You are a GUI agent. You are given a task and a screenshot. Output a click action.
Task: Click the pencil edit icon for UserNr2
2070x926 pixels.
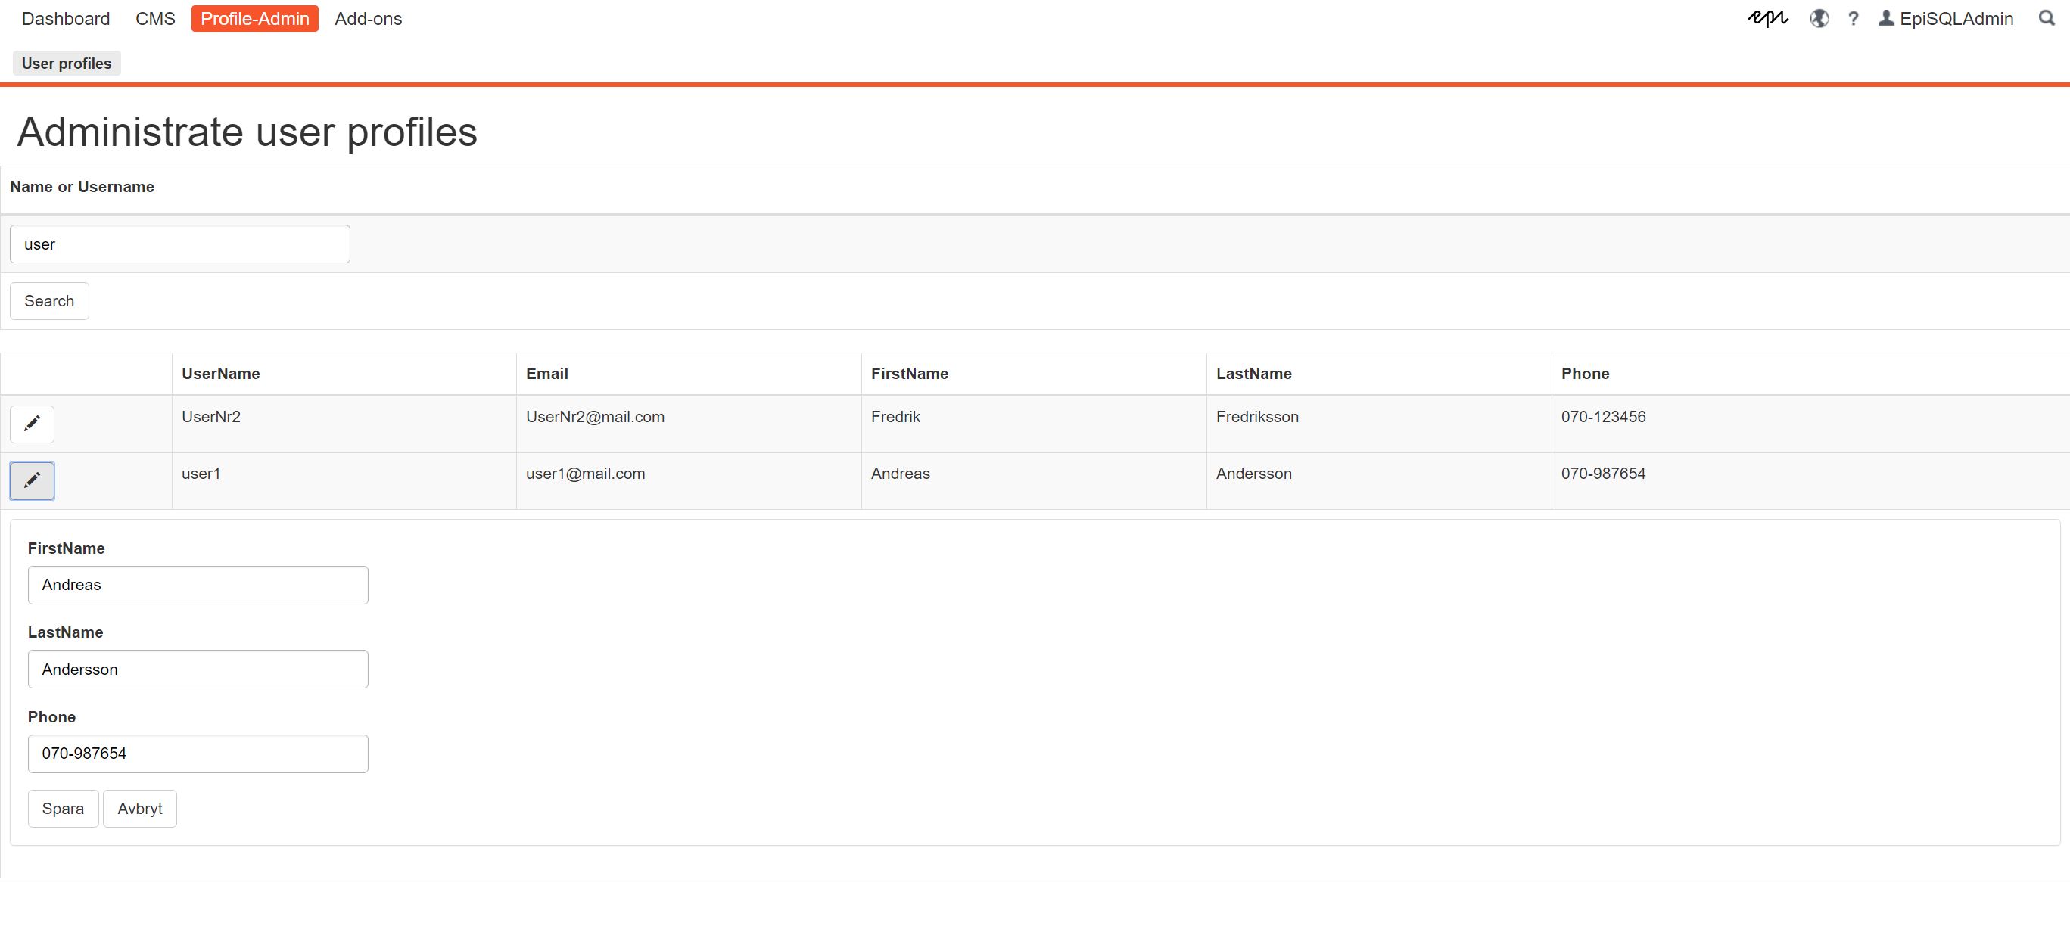point(32,424)
